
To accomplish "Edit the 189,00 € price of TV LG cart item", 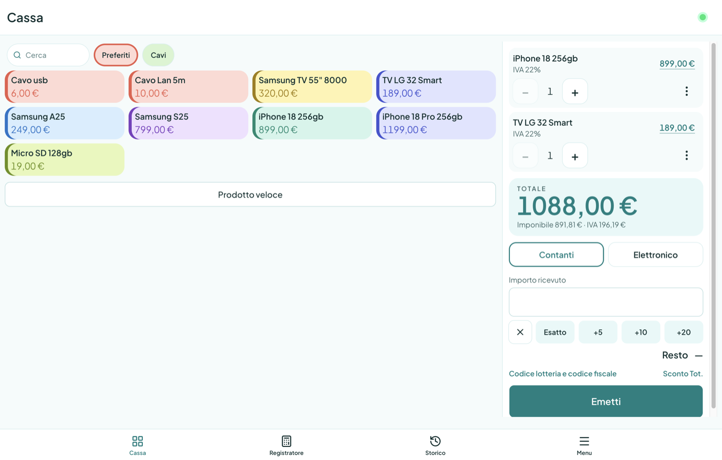I will 677,128.
